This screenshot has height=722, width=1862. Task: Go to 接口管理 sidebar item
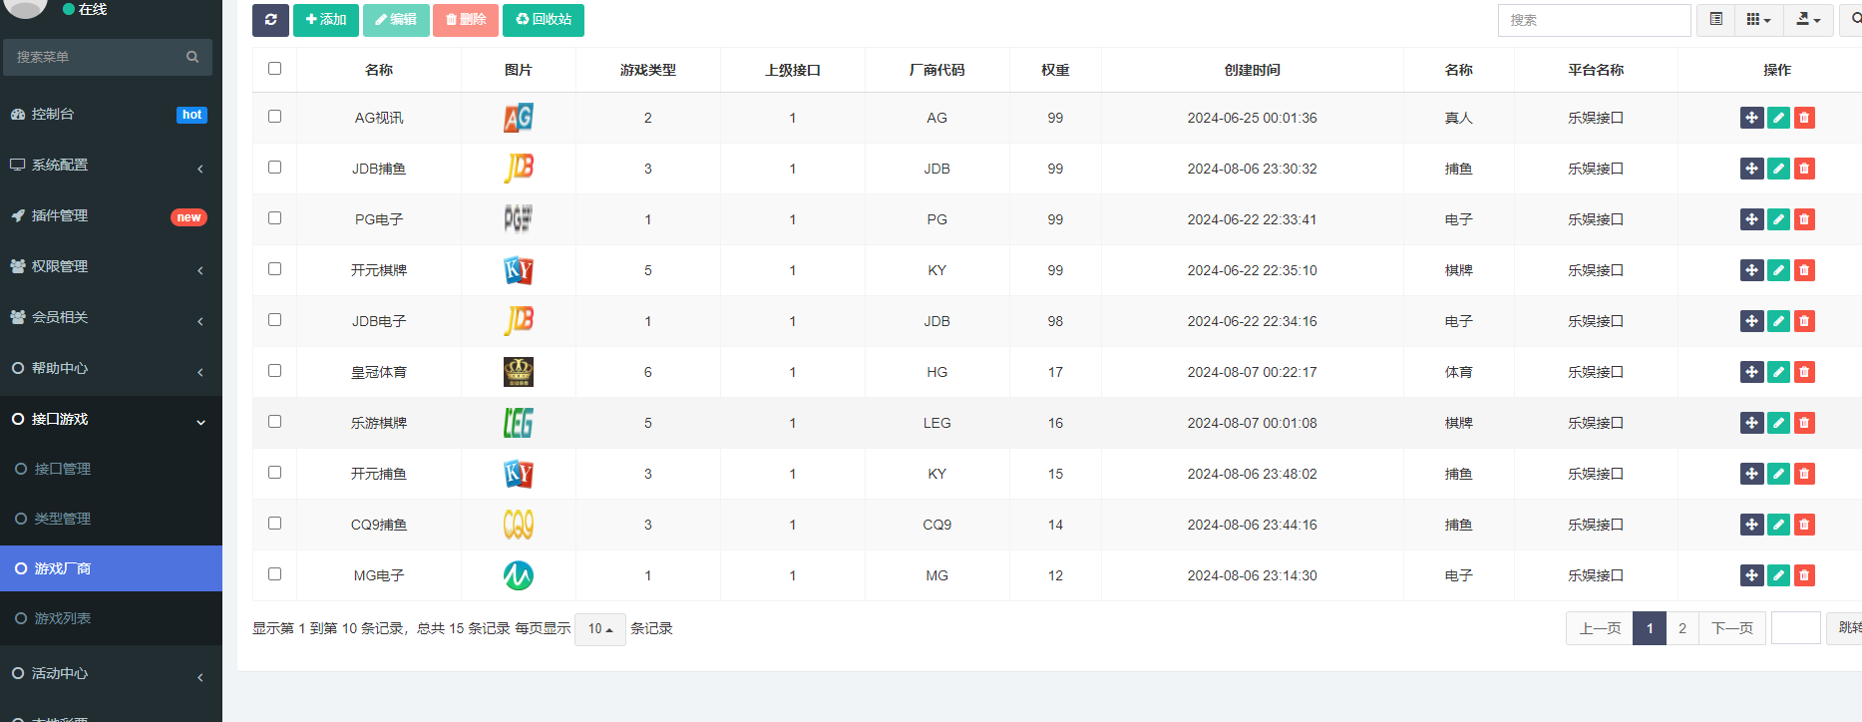pos(63,469)
